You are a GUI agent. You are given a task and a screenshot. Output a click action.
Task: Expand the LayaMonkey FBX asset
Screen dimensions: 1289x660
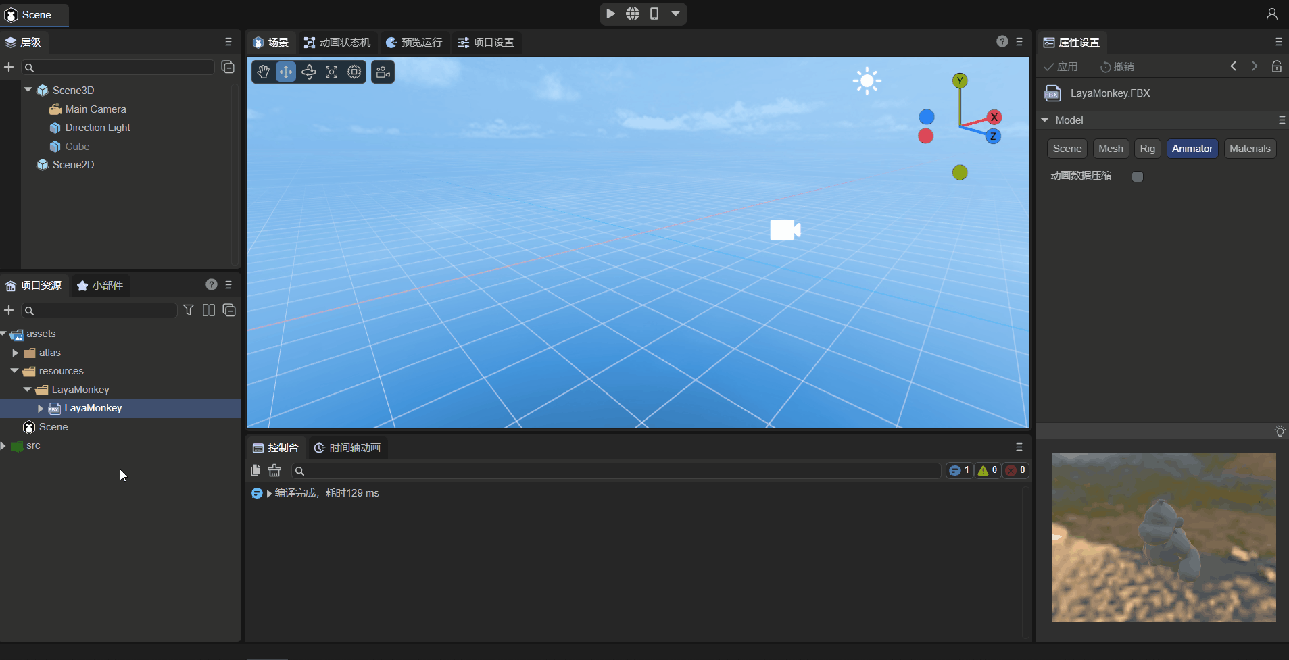tap(41, 408)
